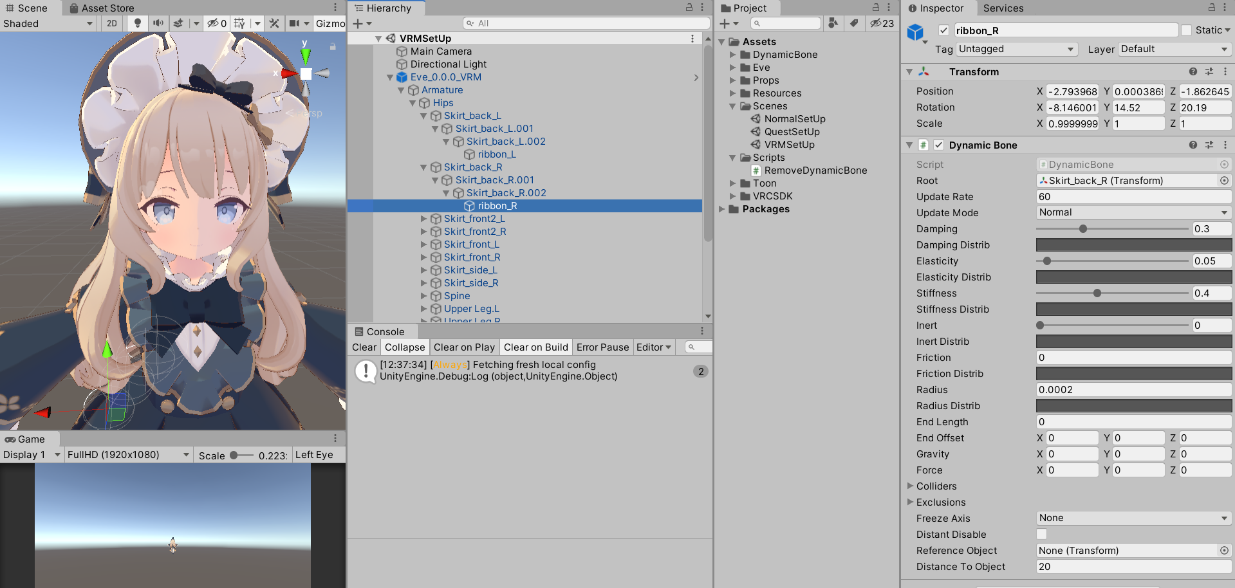Switch to the Asset Store tab
The image size is (1235, 588).
click(x=102, y=8)
